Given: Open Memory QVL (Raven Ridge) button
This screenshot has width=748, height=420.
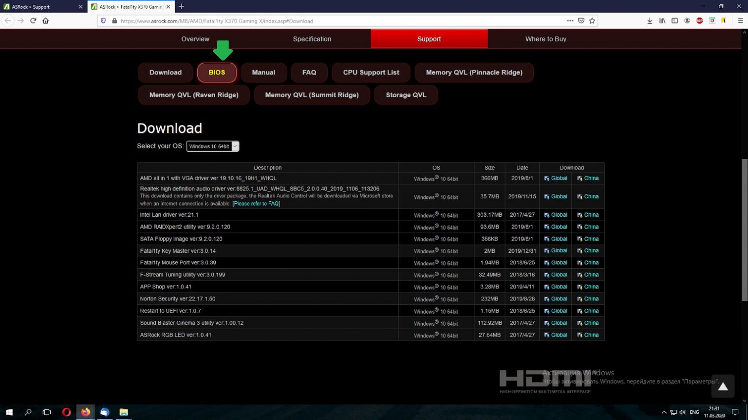Looking at the screenshot, I should point(194,95).
